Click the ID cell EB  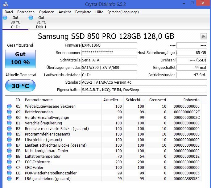coord(18,173)
